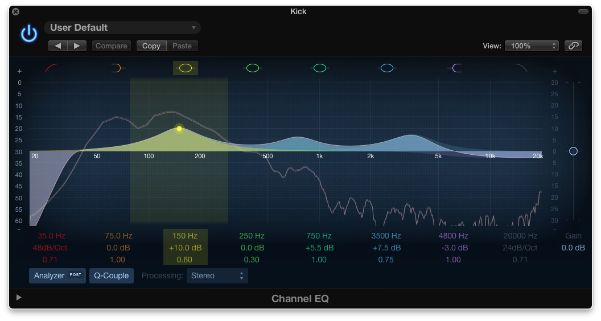This screenshot has height=321, width=601.
Task: Click the yellow 150 Hz band control point
Action: [179, 129]
